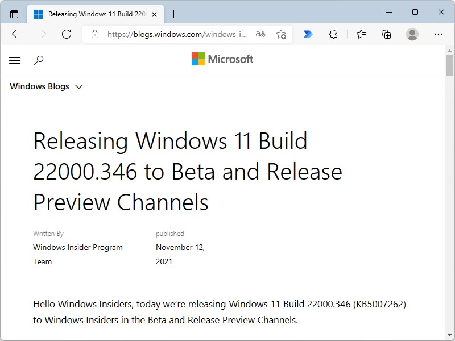
Task: Expand the Windows Blogs dropdown
Action: (78, 86)
